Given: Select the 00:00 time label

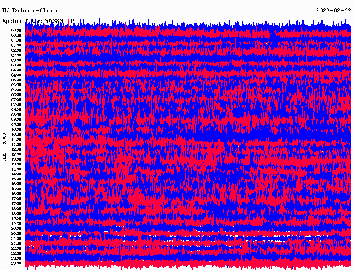Looking at the screenshot, I should 16,30.
